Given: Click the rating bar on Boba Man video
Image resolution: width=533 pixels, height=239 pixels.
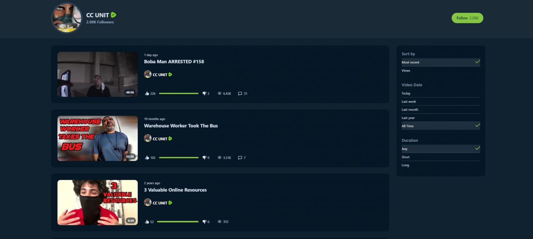Looking at the screenshot, I should 179,94.
